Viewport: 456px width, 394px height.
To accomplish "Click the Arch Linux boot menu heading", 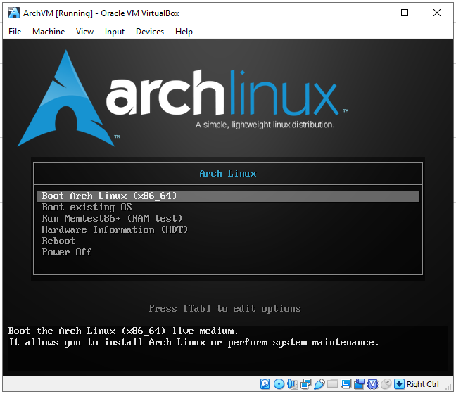I will (228, 174).
